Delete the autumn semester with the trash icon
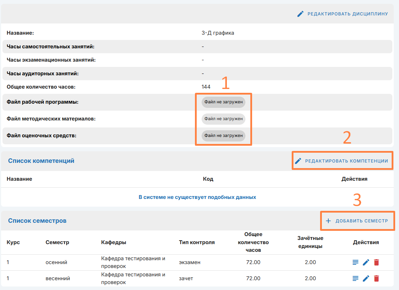The image size is (399, 290). click(x=376, y=262)
